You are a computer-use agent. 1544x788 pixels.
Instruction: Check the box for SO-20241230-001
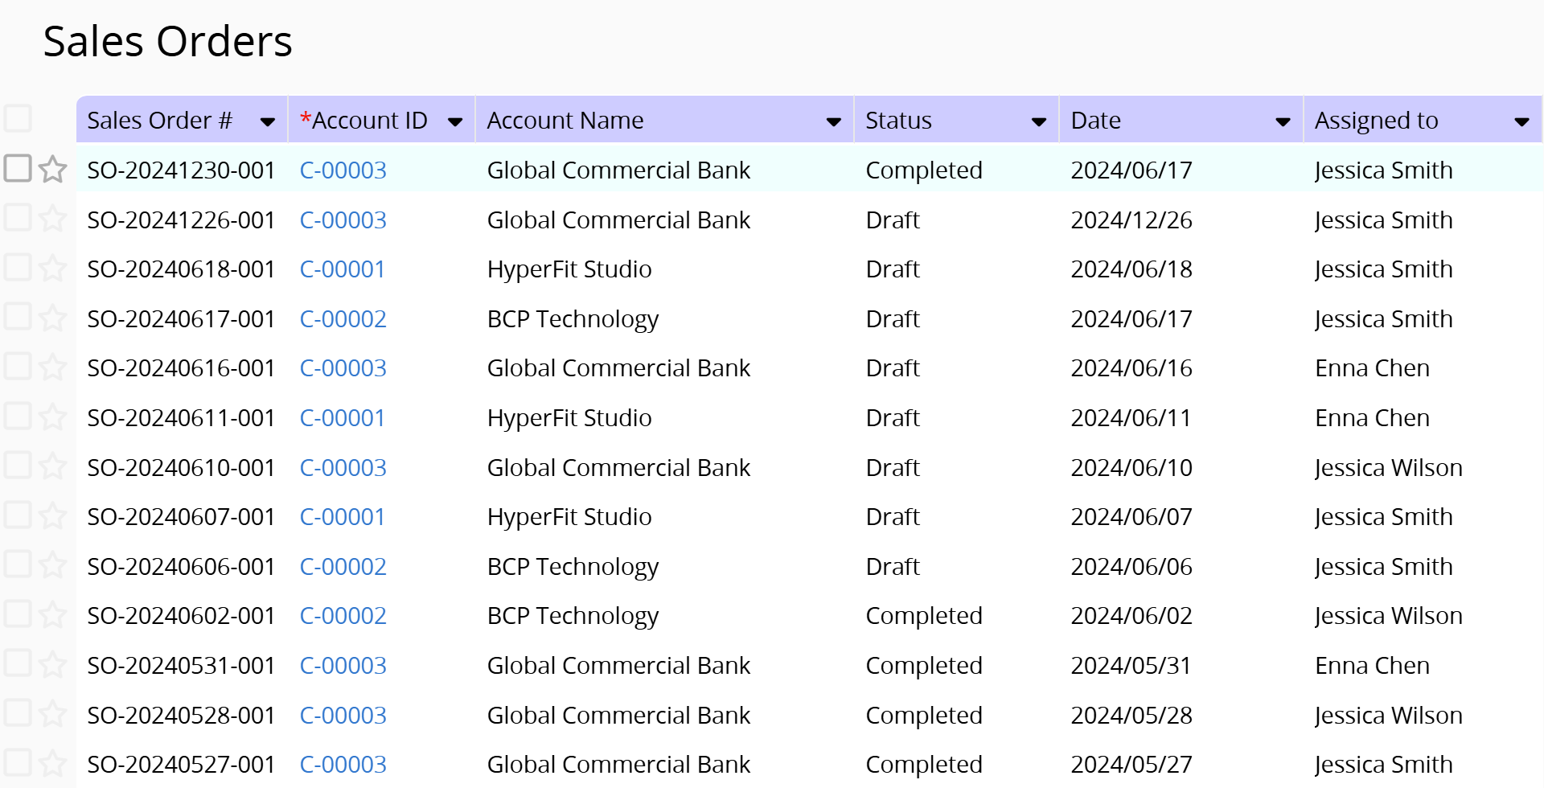(18, 168)
